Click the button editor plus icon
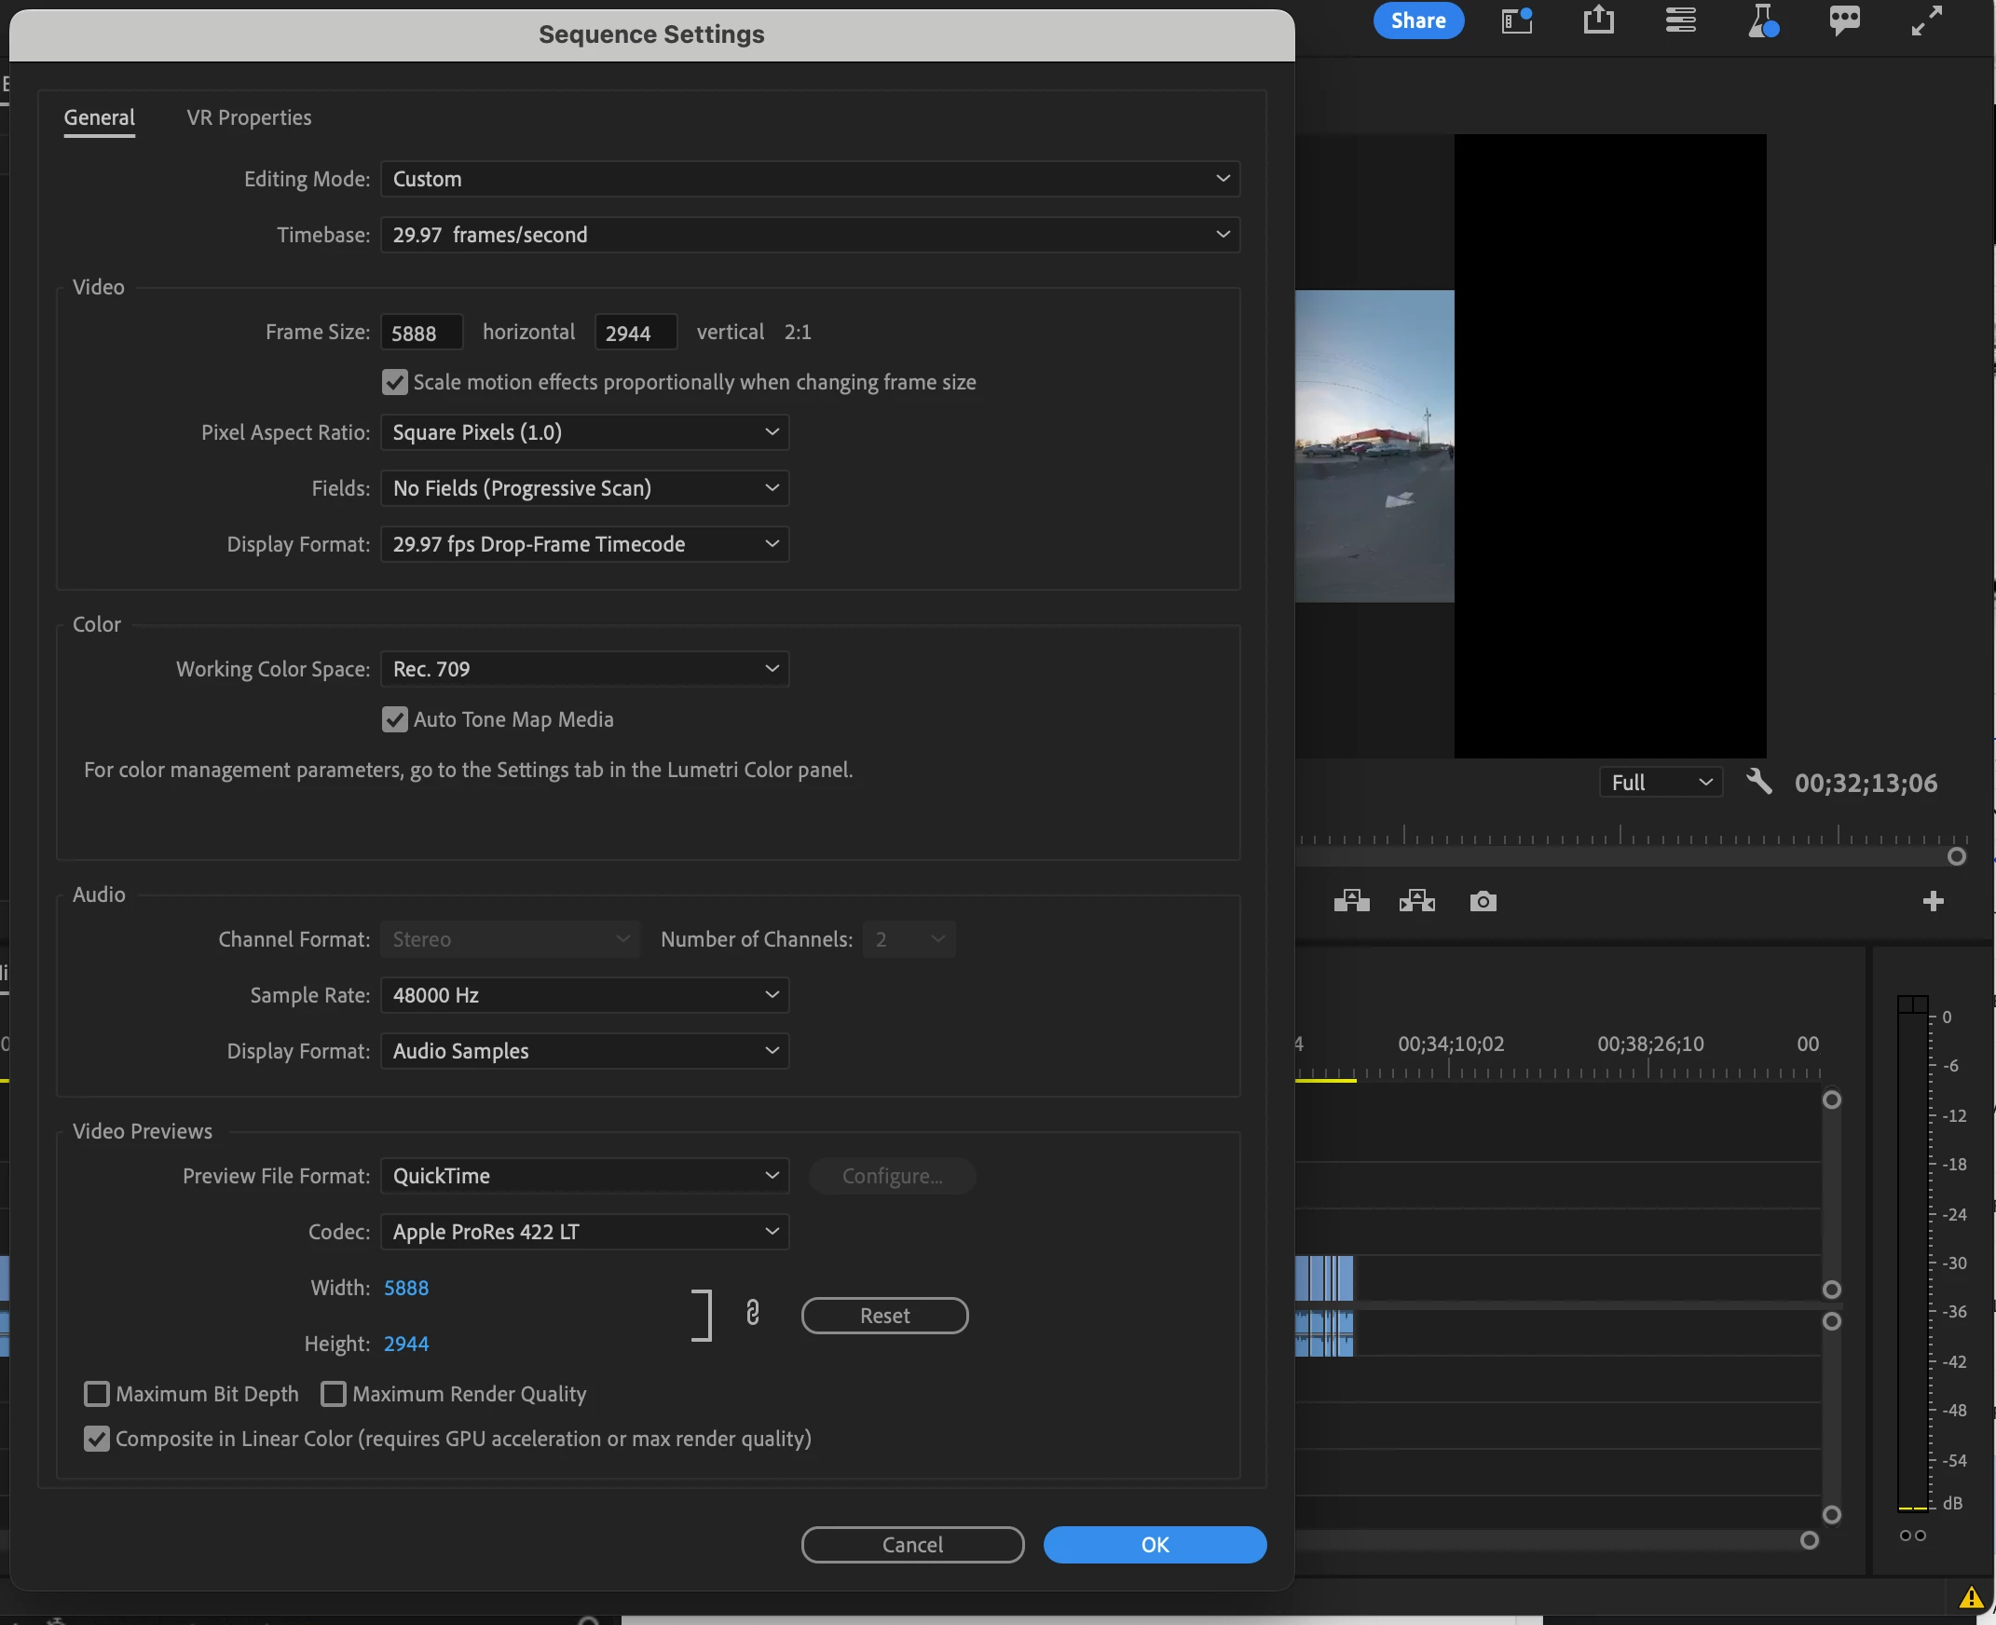The height and width of the screenshot is (1625, 1996). point(1933,901)
